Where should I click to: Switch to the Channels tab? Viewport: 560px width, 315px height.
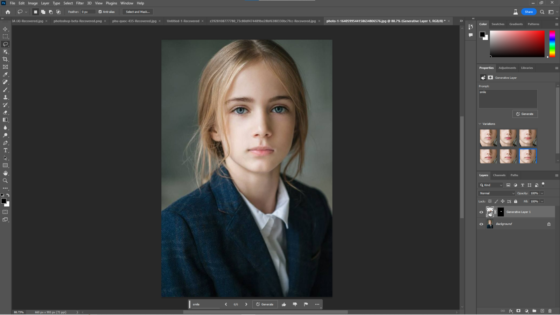[x=499, y=175]
